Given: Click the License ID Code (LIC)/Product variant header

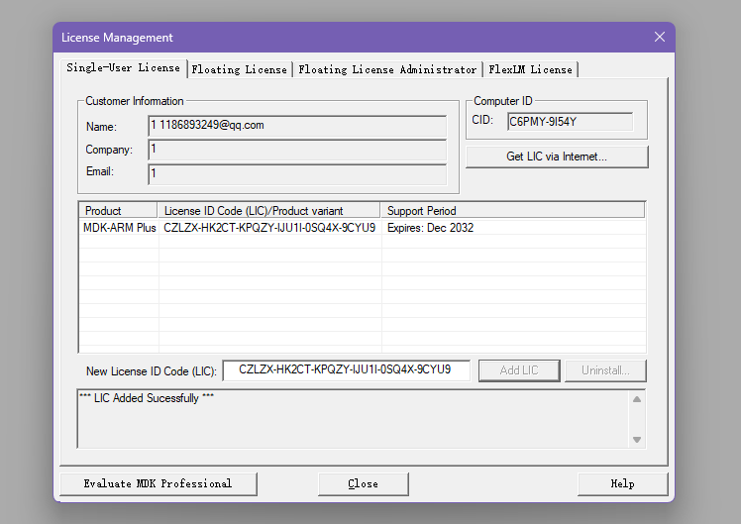Looking at the screenshot, I should (x=268, y=210).
